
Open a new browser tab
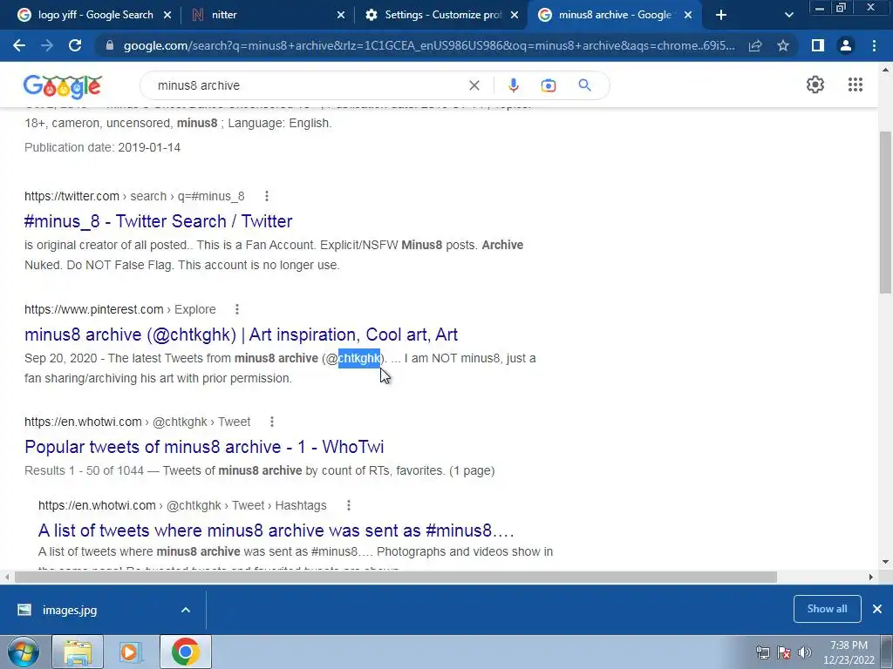721,16
